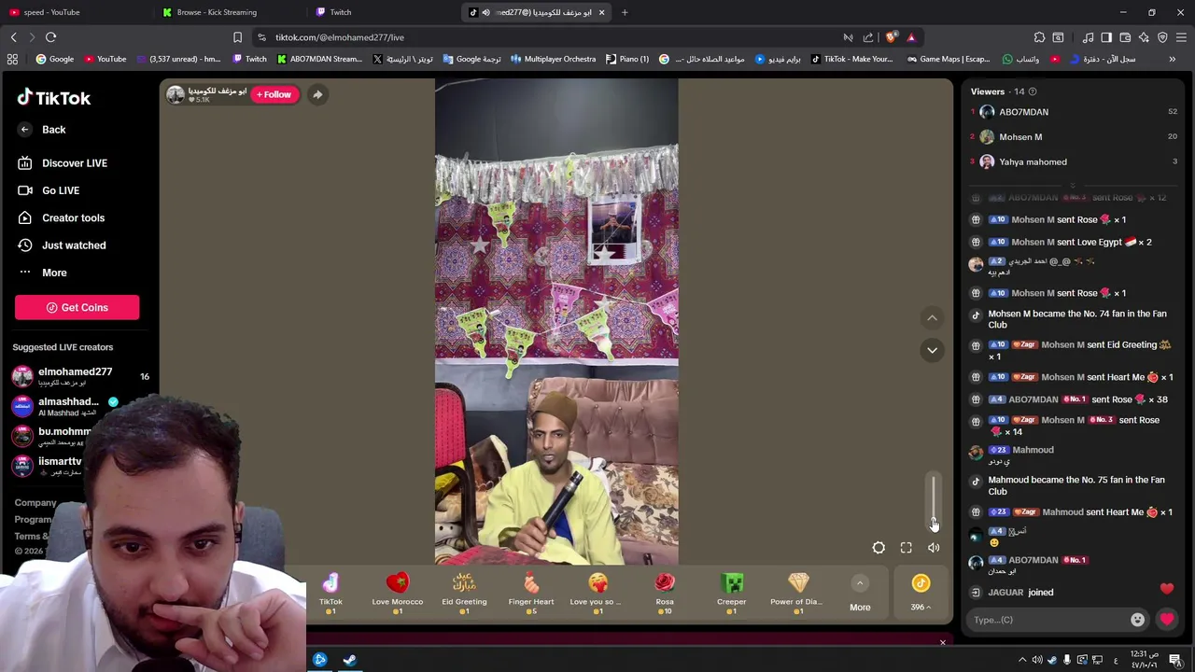The width and height of the screenshot is (1195, 672).
Task: Open elmohamed277 suggested creator
Action: tap(79, 376)
